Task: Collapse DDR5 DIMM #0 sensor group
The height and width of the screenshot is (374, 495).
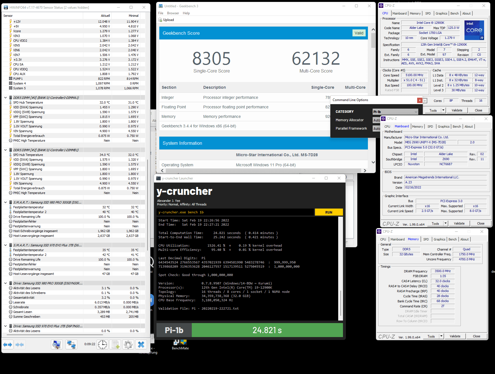Action: coord(5,98)
